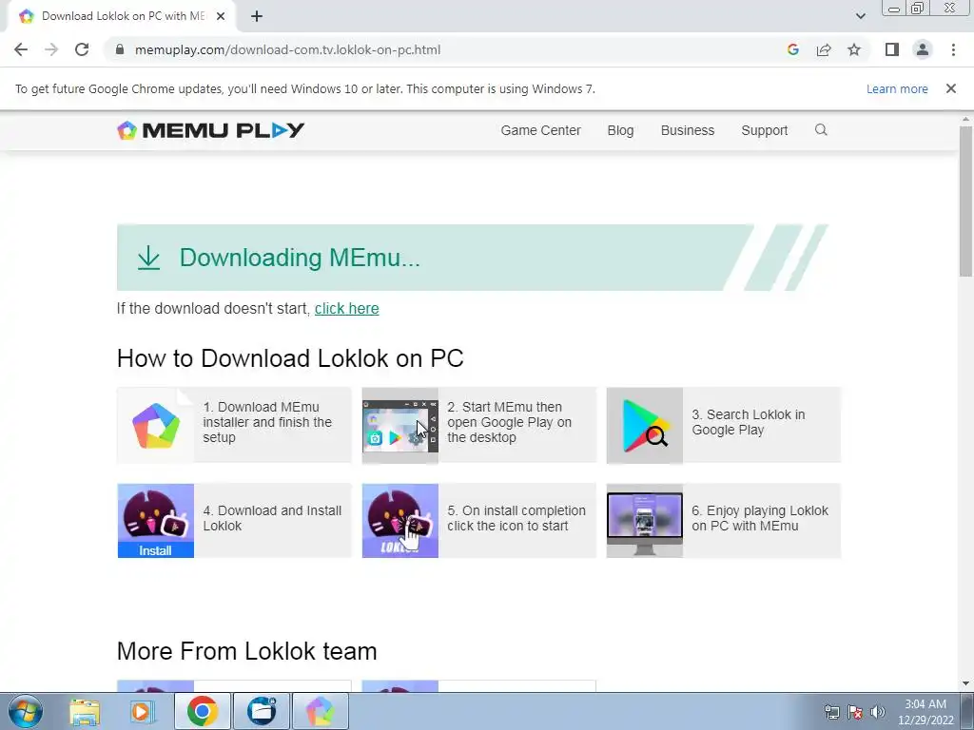Click the network tray icon
Screen dimensions: 974x730
click(831, 712)
